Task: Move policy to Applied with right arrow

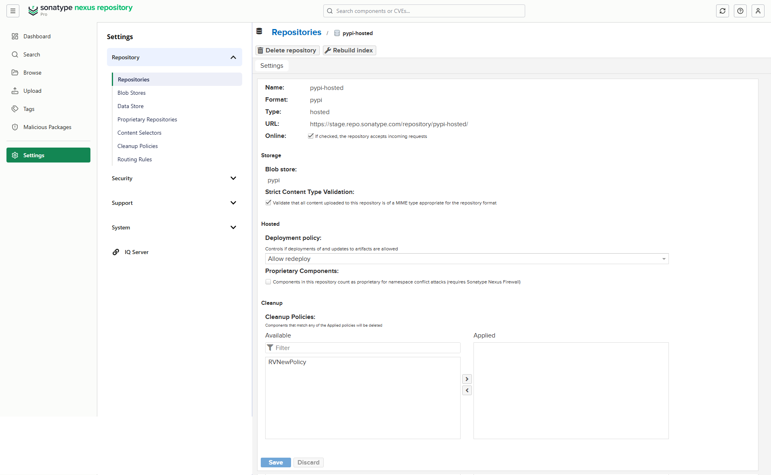Action: click(x=467, y=379)
